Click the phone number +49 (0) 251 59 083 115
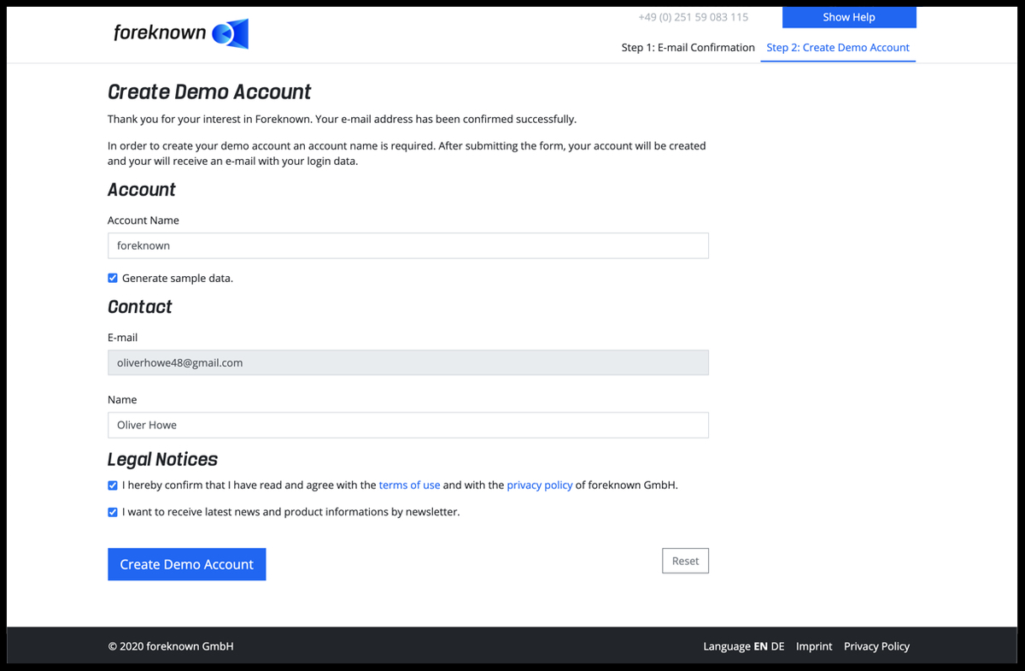 click(x=694, y=17)
